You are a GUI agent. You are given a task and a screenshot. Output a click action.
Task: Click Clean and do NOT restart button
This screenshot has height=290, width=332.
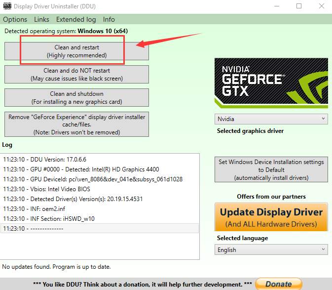click(76, 75)
